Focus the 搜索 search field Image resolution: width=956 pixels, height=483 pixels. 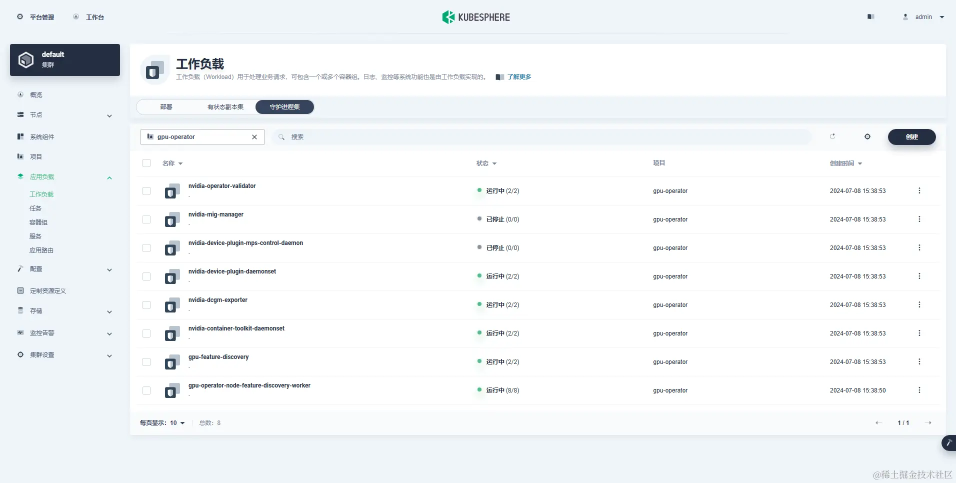541,137
